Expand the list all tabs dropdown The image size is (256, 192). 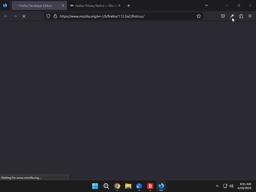(x=206, y=5)
